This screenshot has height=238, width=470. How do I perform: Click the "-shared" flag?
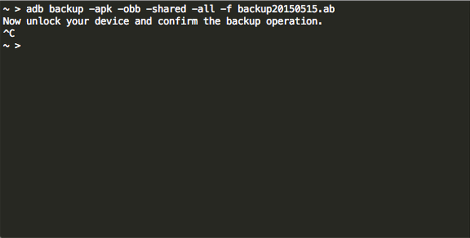pyautogui.click(x=165, y=9)
